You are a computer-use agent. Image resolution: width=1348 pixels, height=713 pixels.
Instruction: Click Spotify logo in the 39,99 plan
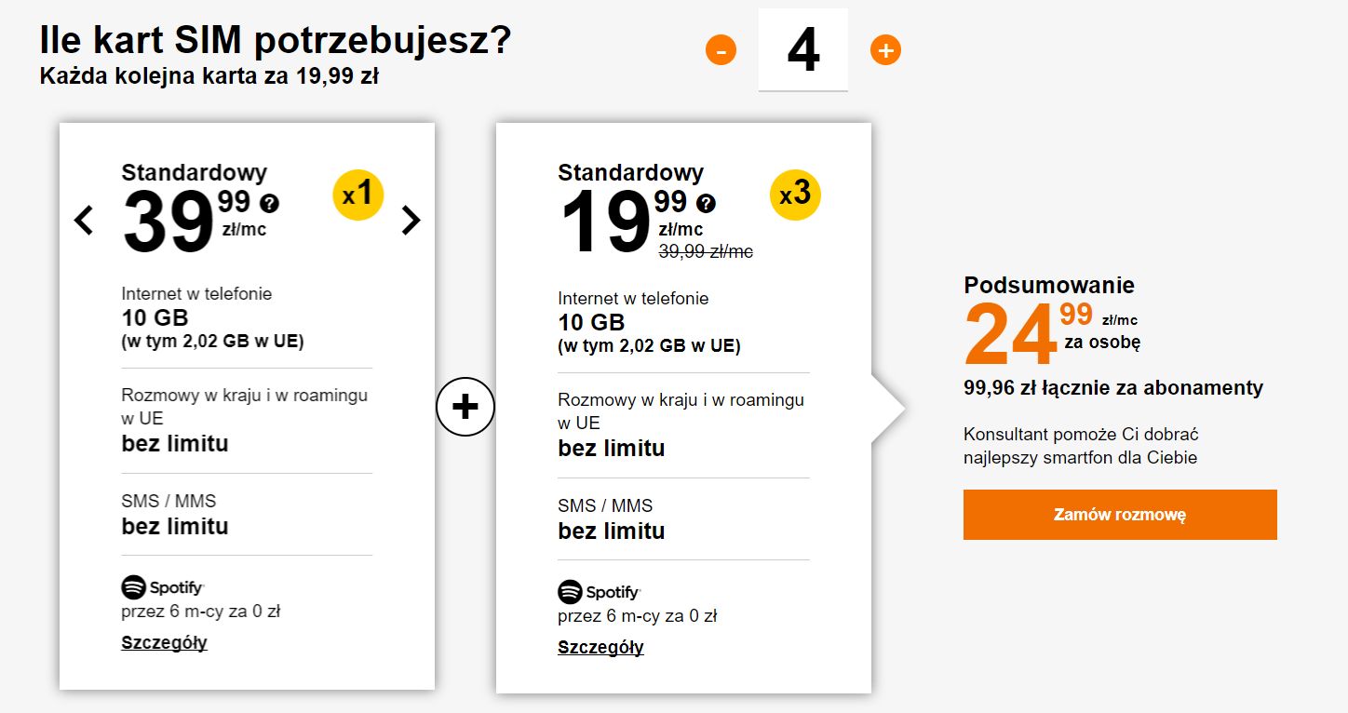(162, 587)
